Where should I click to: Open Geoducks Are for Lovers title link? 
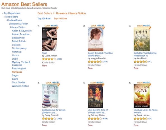(54, 111)
